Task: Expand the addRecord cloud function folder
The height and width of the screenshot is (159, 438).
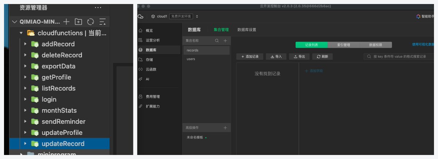Action: tap(25, 44)
